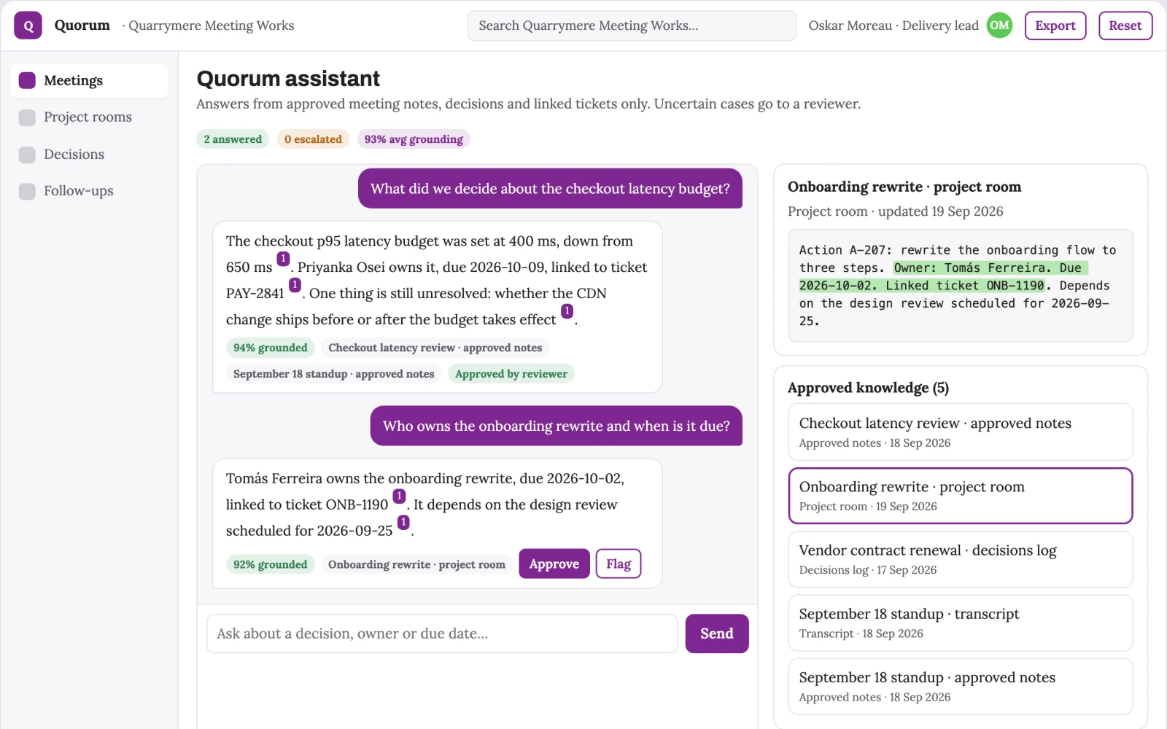
Task: Click the 92% grounded badge
Action: [271, 564]
